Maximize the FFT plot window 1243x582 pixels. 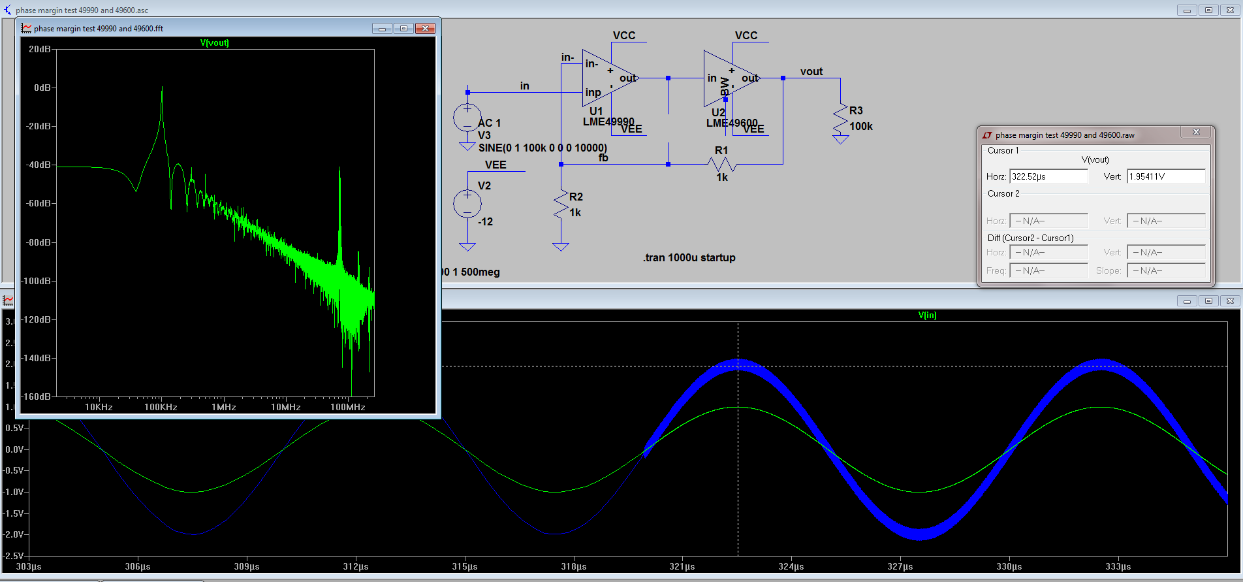[x=403, y=28]
